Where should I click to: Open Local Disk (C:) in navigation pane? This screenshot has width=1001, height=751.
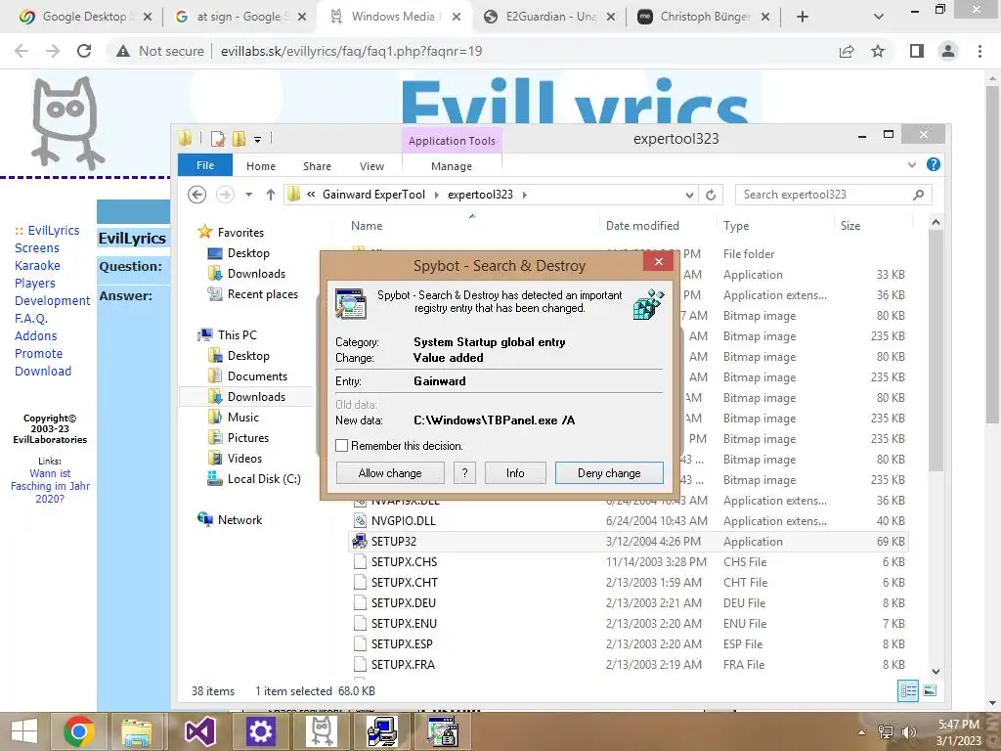click(264, 479)
